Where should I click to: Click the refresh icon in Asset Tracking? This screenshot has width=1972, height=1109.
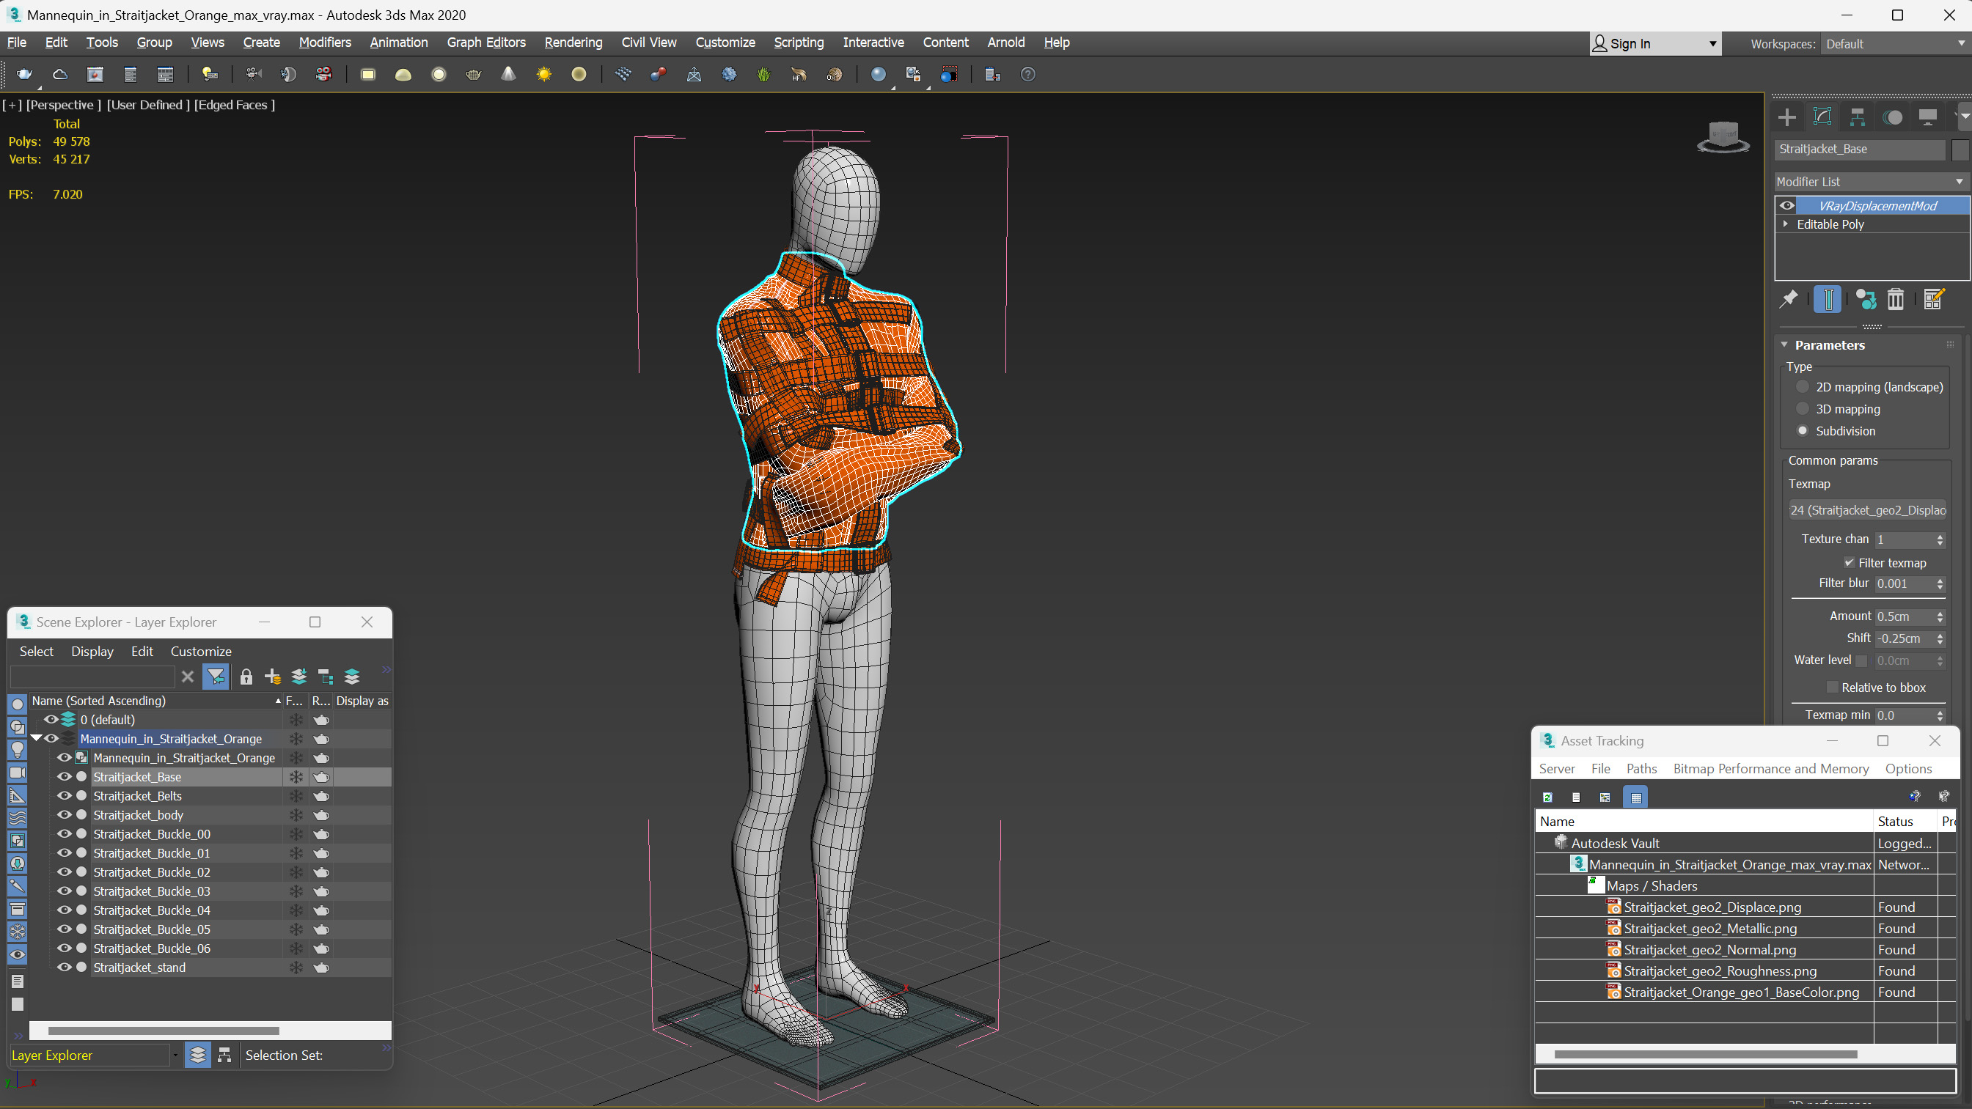pyautogui.click(x=1547, y=797)
